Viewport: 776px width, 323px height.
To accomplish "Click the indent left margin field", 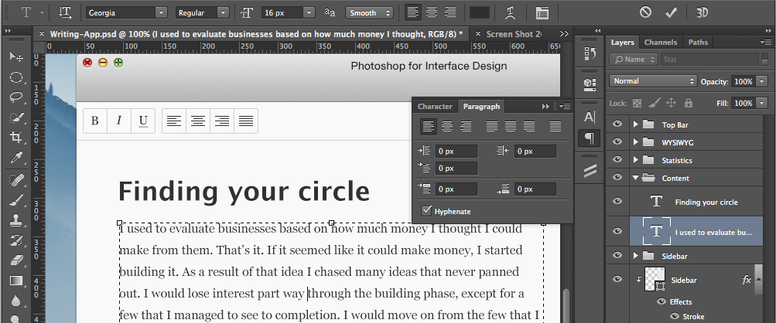I will [x=456, y=151].
